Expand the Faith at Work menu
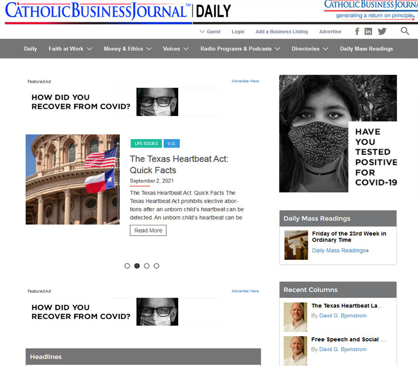 70,49
